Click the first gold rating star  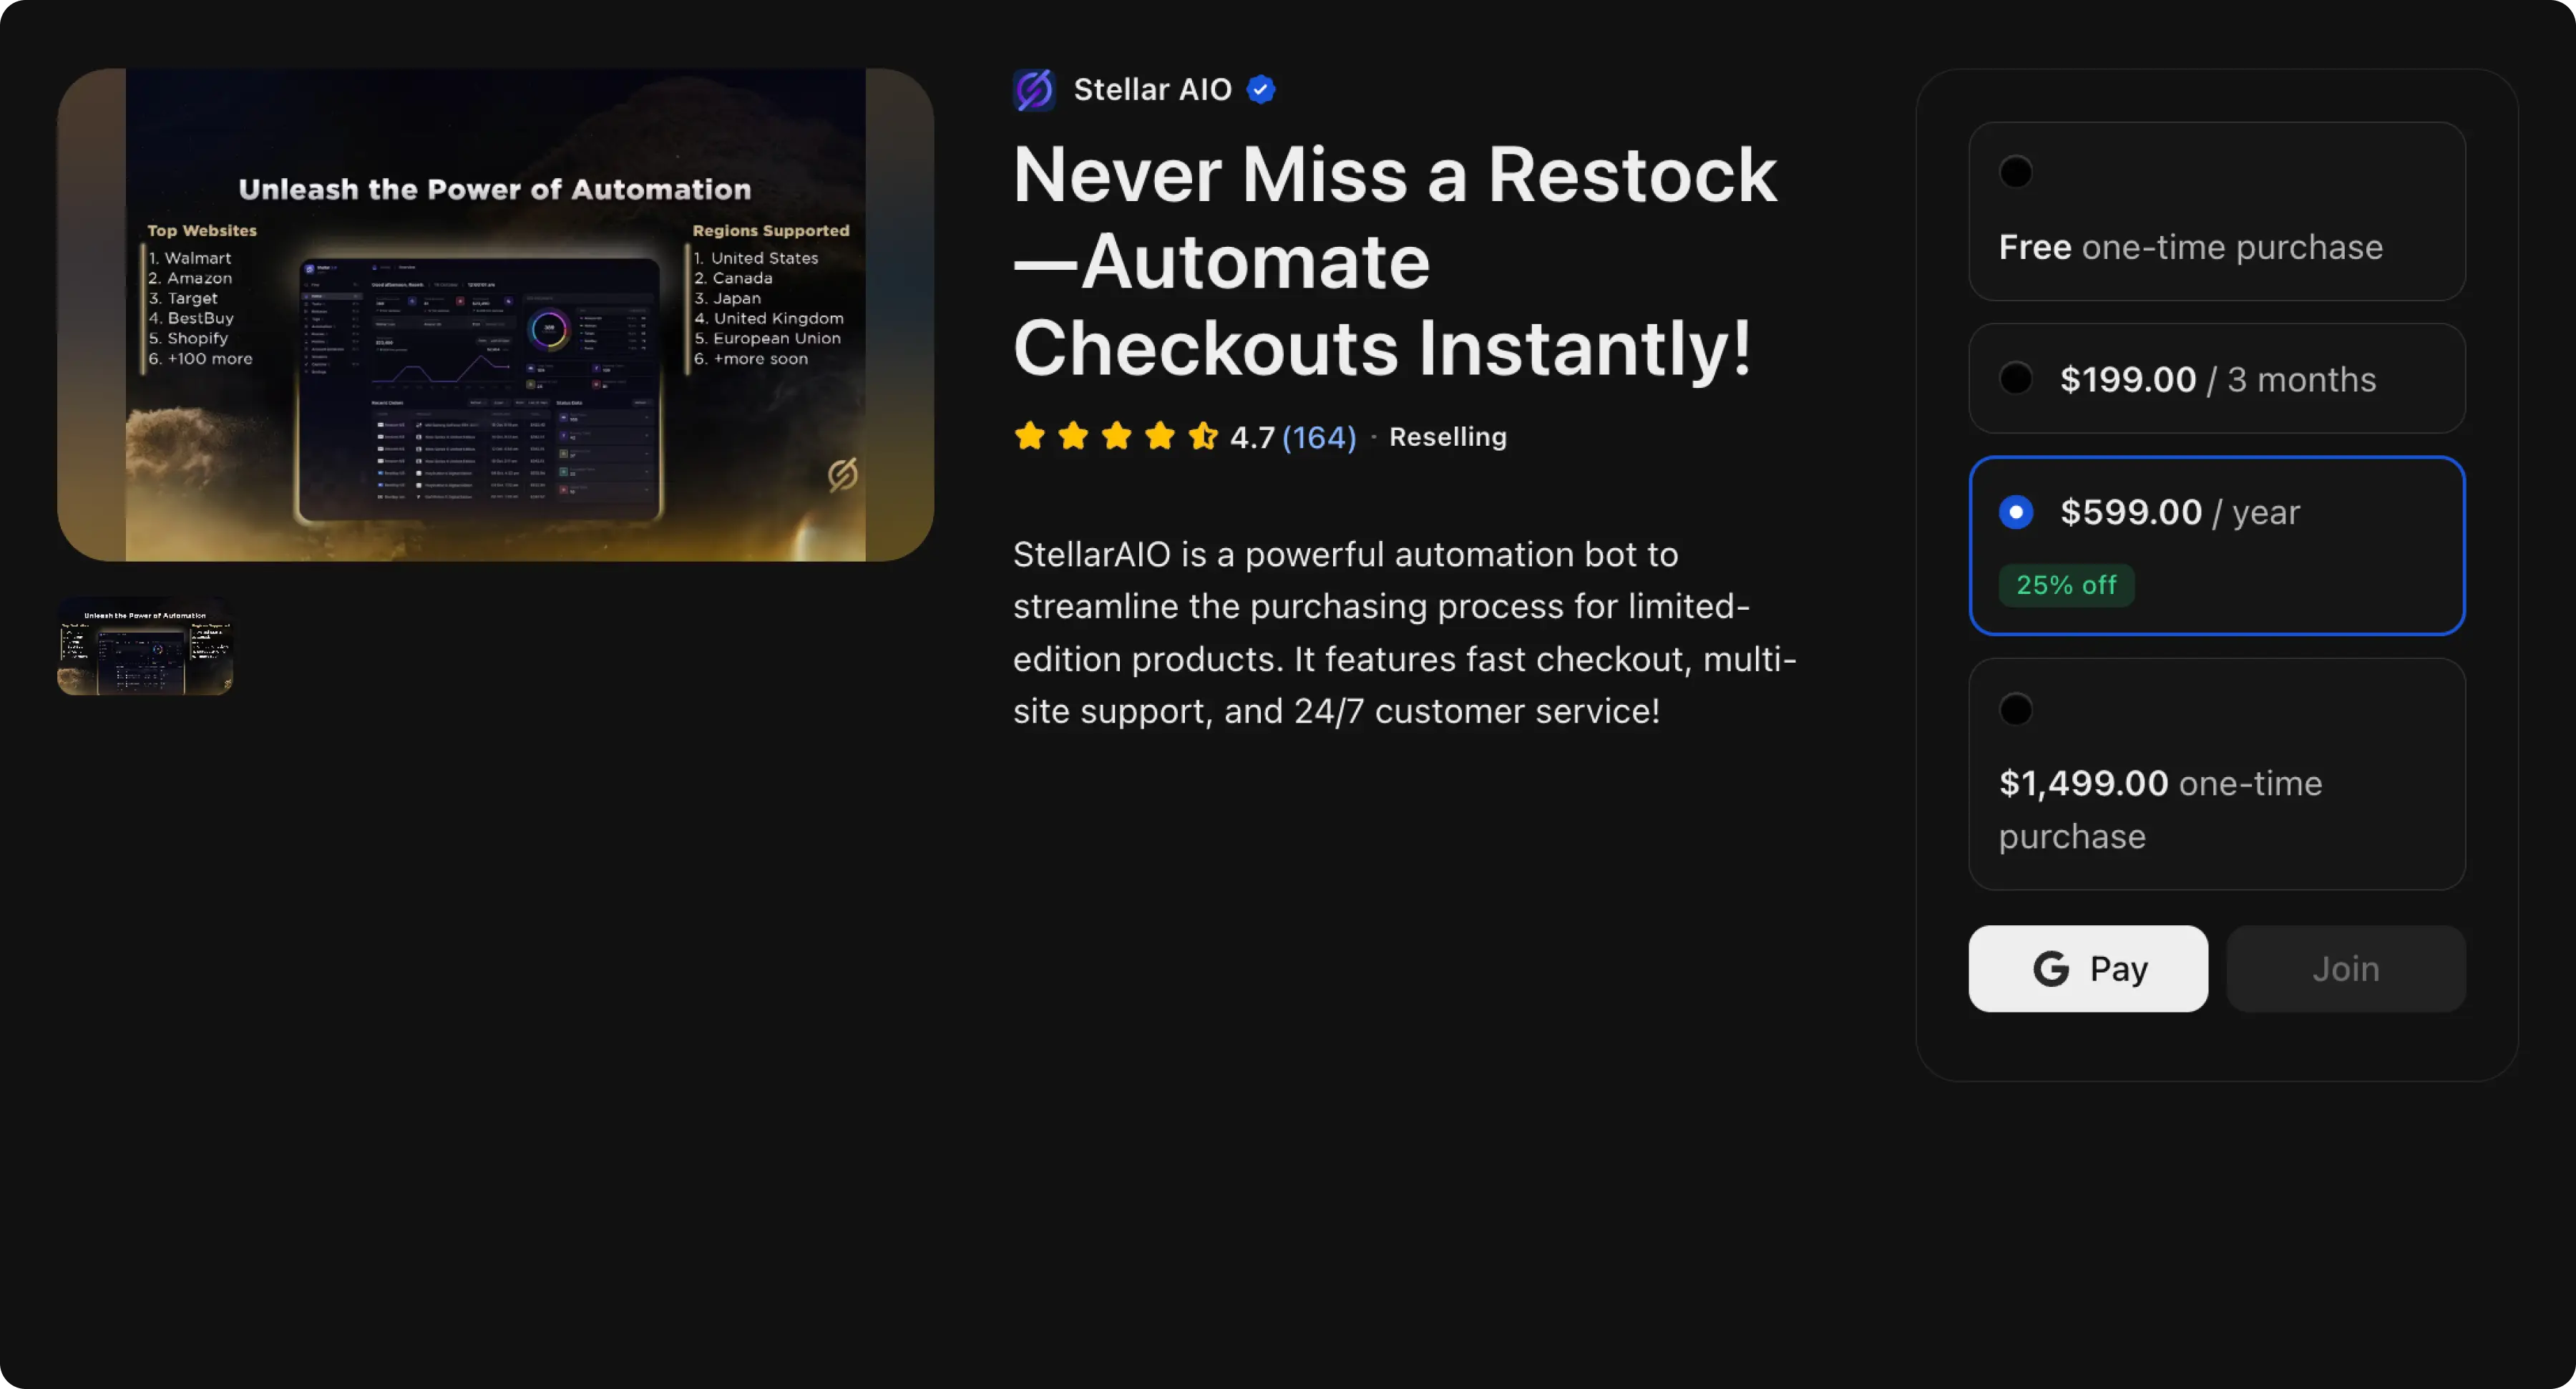pos(1029,436)
